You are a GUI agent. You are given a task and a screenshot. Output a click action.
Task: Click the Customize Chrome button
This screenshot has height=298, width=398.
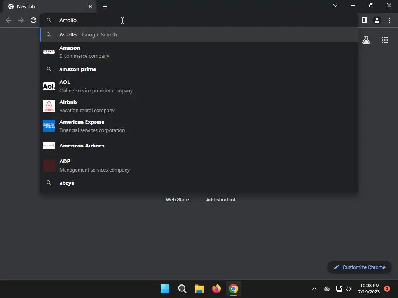[x=360, y=267]
